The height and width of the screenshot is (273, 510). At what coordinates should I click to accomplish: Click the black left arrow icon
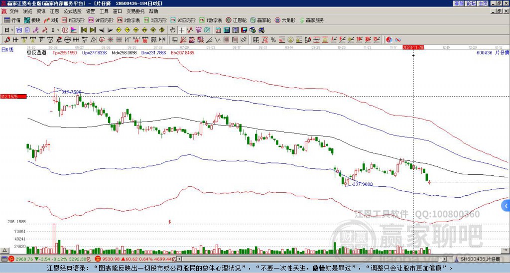click(102, 30)
